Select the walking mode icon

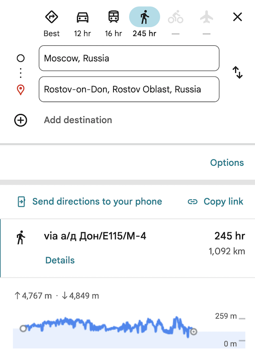pyautogui.click(x=145, y=17)
